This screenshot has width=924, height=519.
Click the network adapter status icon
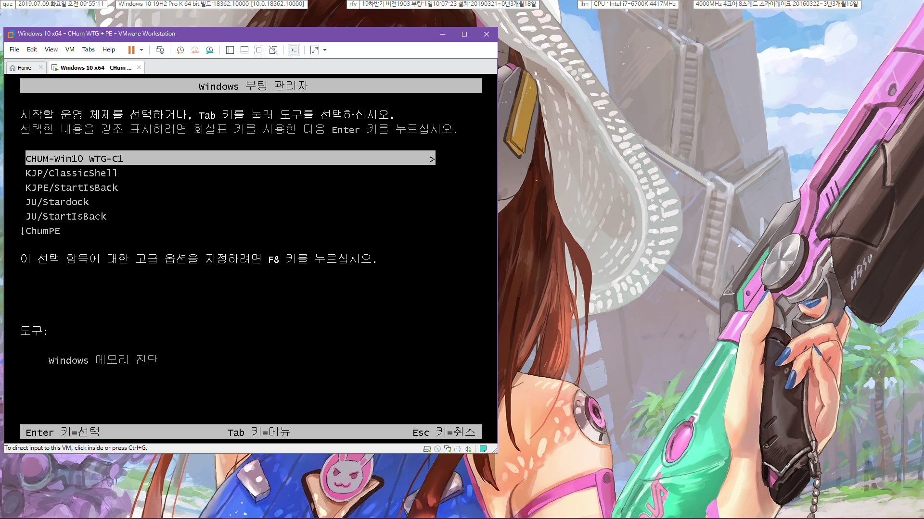[x=448, y=449]
